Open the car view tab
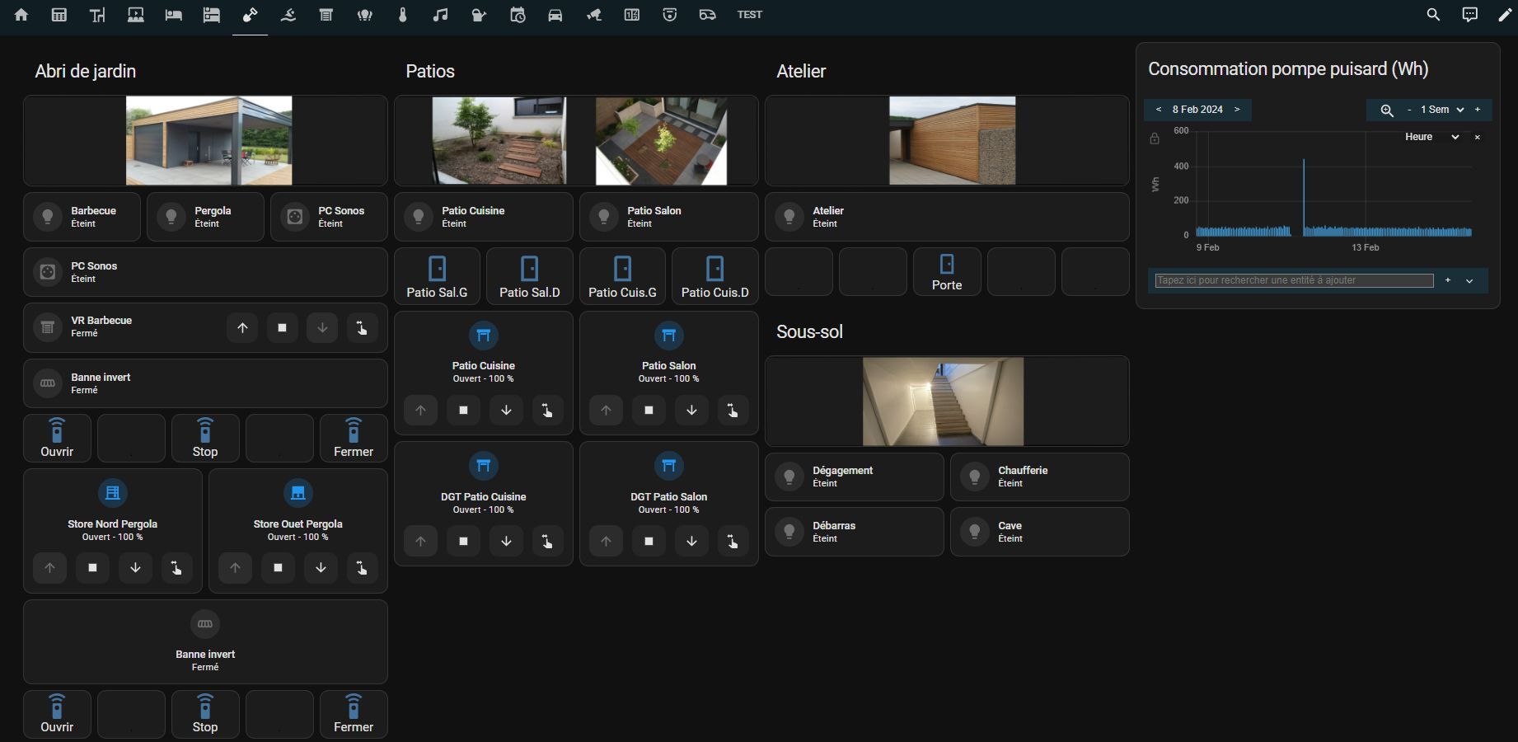This screenshot has height=742, width=1518. pyautogui.click(x=555, y=15)
